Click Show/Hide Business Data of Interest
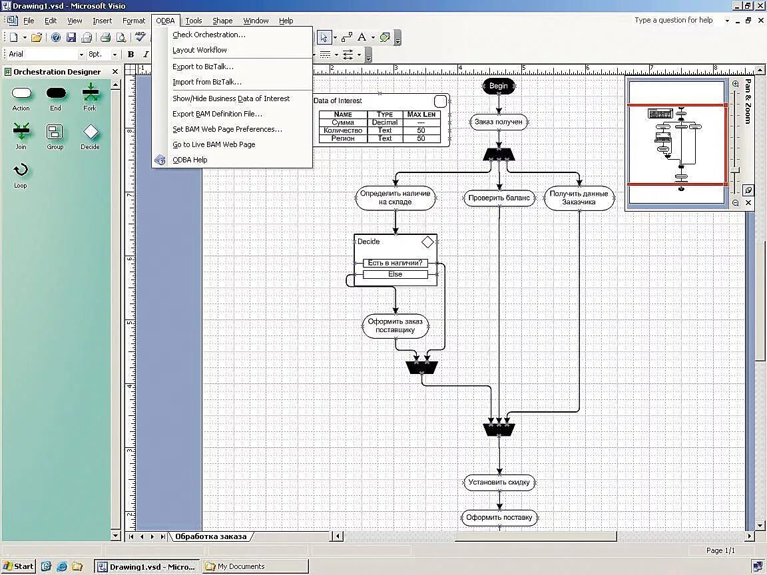The height and width of the screenshot is (575, 767). click(x=232, y=98)
